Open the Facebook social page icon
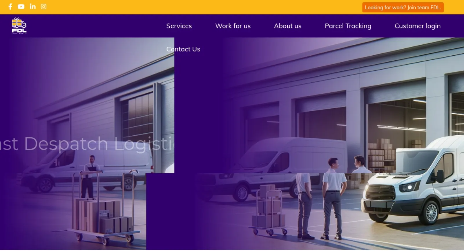Image resolution: width=464 pixels, height=251 pixels. click(10, 7)
